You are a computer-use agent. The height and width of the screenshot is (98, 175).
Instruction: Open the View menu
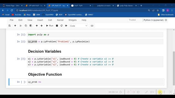[30, 20]
